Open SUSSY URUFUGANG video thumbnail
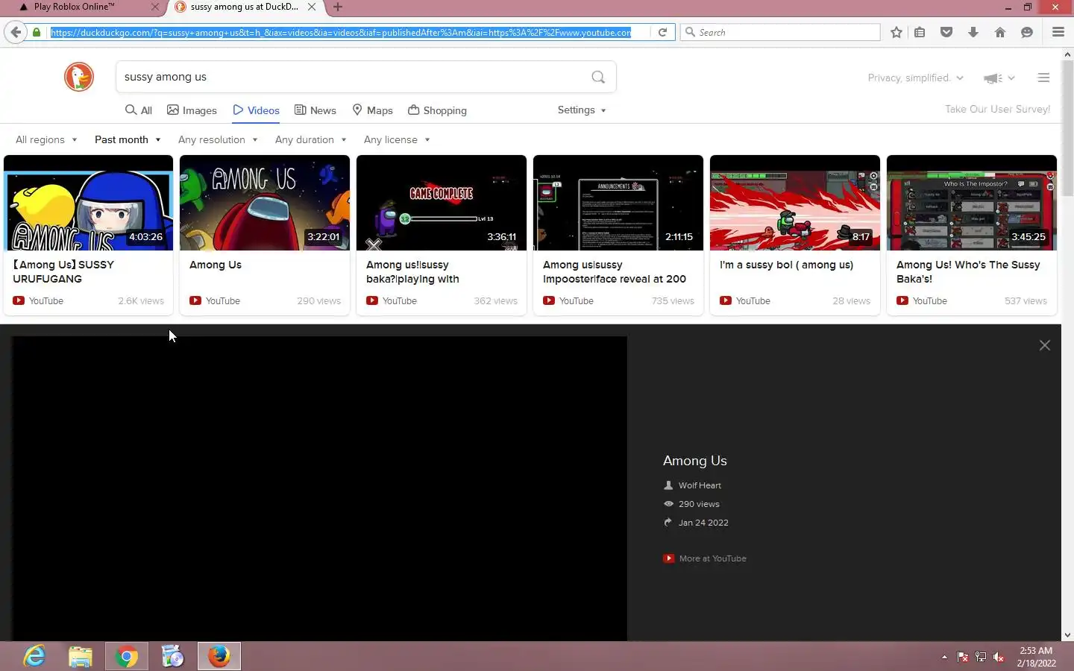1074x671 pixels. [x=88, y=203]
